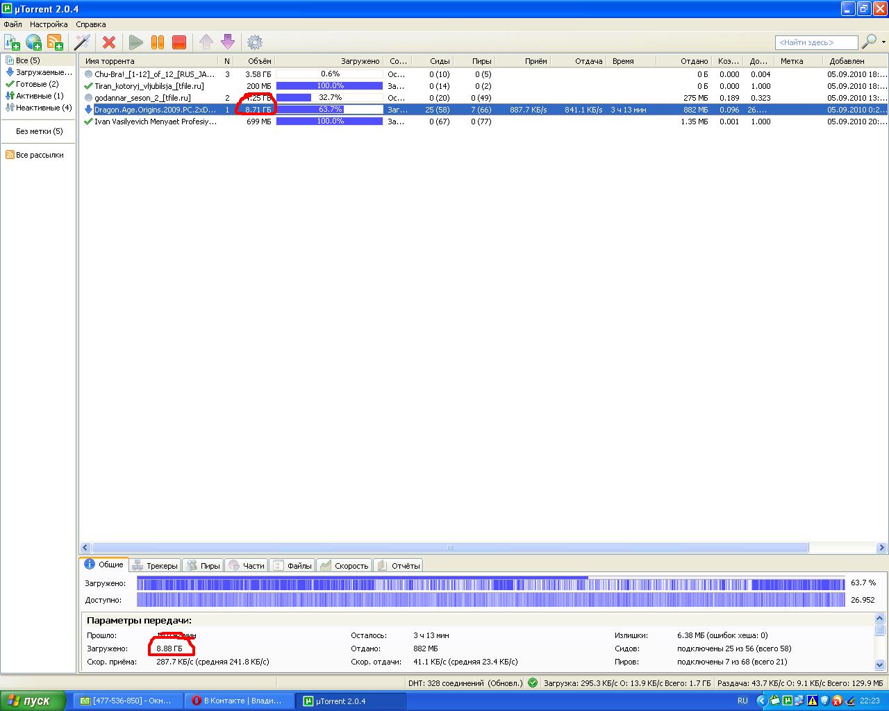Click the 'Загрузка: 295.3 КБ/с' status entry
The width and height of the screenshot is (889, 711).
(x=627, y=683)
